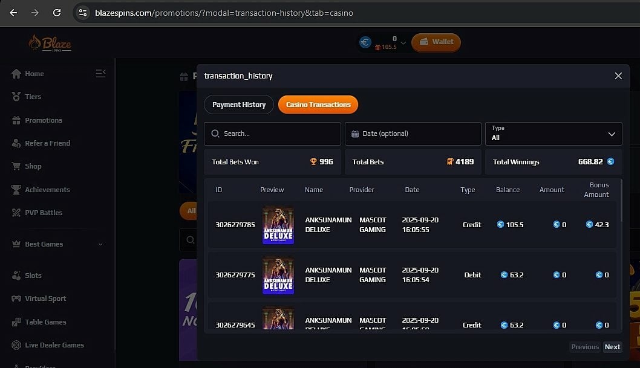The width and height of the screenshot is (640, 368).
Task: Click Home house icon
Action: click(16, 74)
